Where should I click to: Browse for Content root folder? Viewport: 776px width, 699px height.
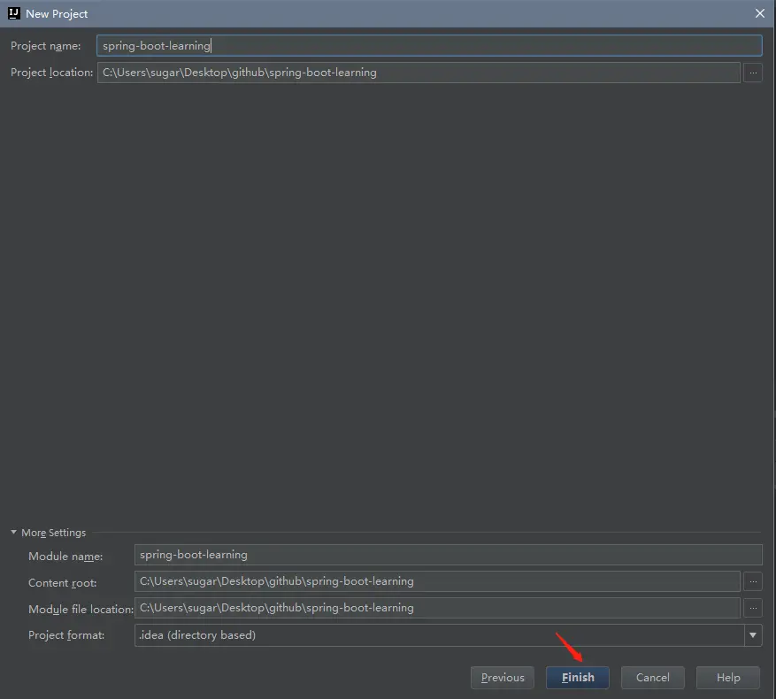(x=753, y=581)
